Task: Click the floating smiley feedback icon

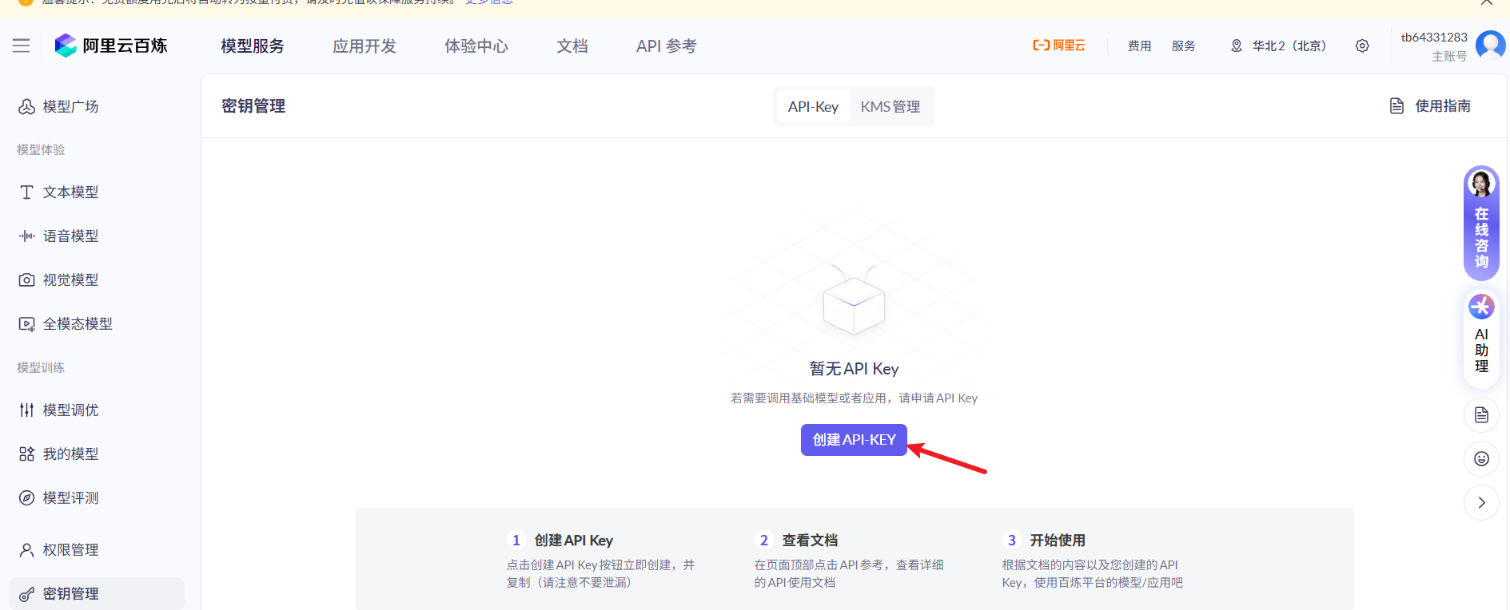Action: [x=1481, y=458]
